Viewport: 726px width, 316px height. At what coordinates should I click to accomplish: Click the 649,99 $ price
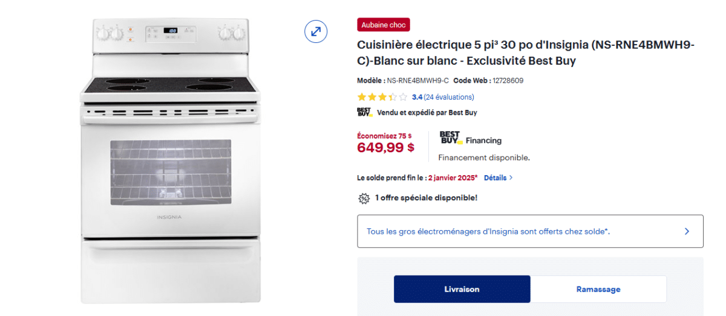point(385,147)
